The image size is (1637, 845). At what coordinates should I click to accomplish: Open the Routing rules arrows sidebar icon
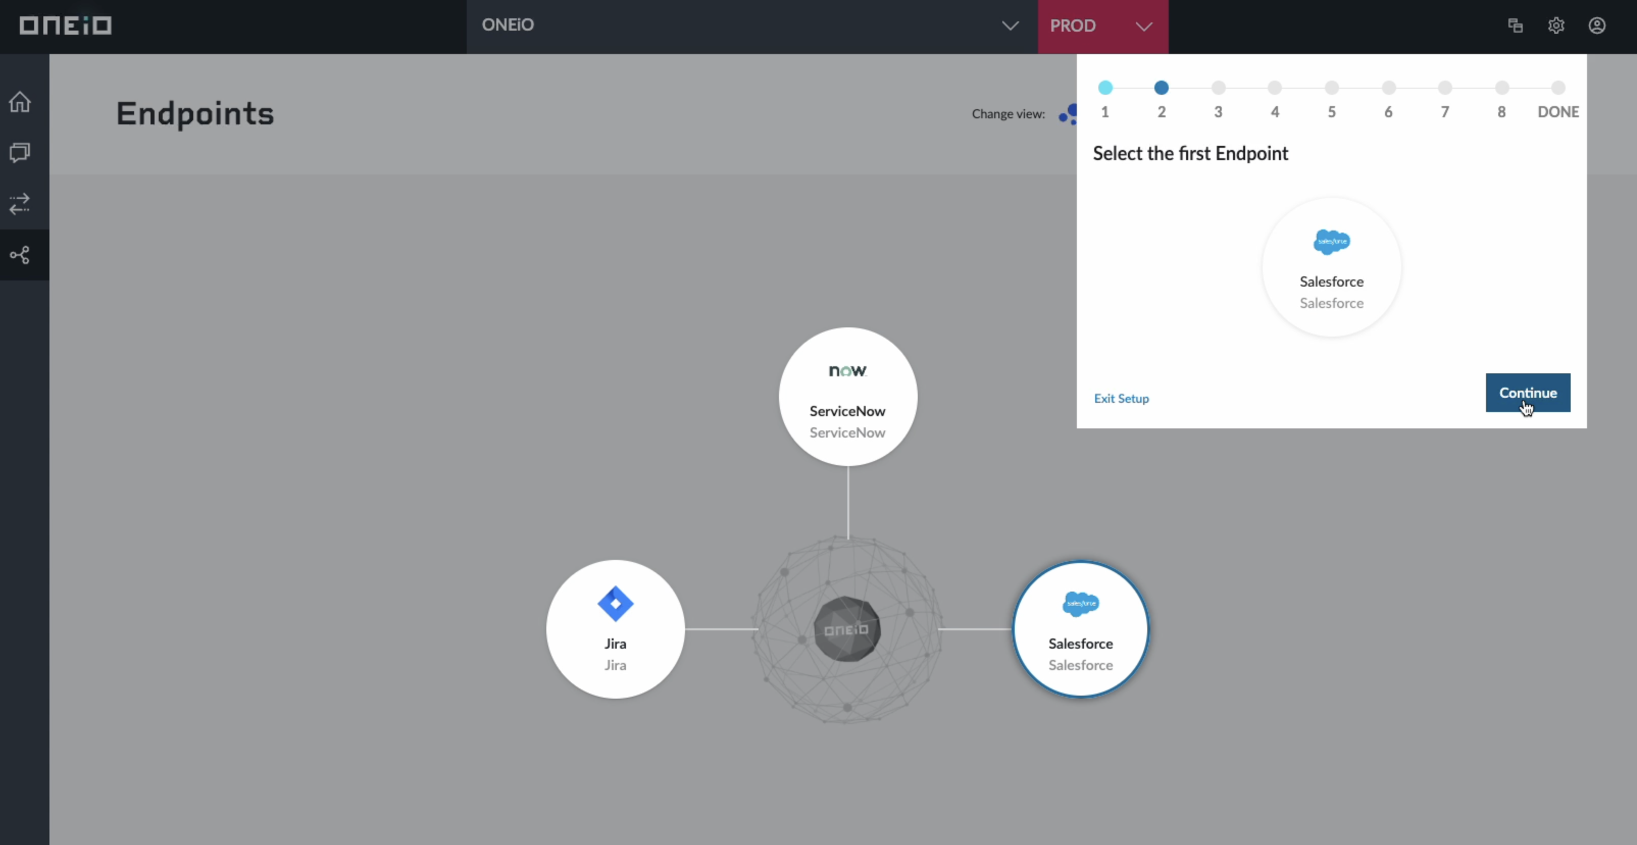20,204
